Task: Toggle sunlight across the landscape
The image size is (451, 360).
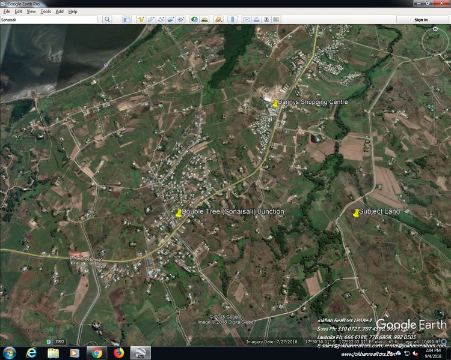Action: tap(204, 20)
